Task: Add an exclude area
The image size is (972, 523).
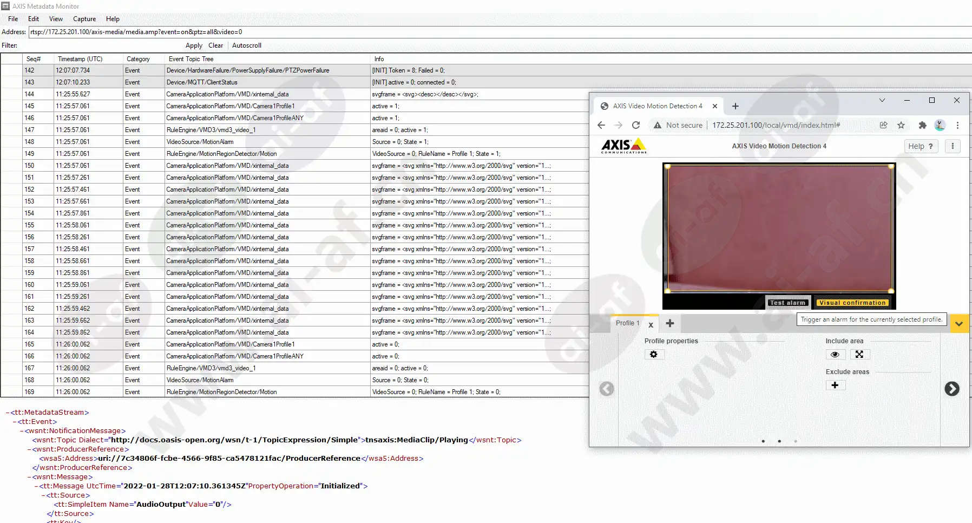Action: point(835,385)
